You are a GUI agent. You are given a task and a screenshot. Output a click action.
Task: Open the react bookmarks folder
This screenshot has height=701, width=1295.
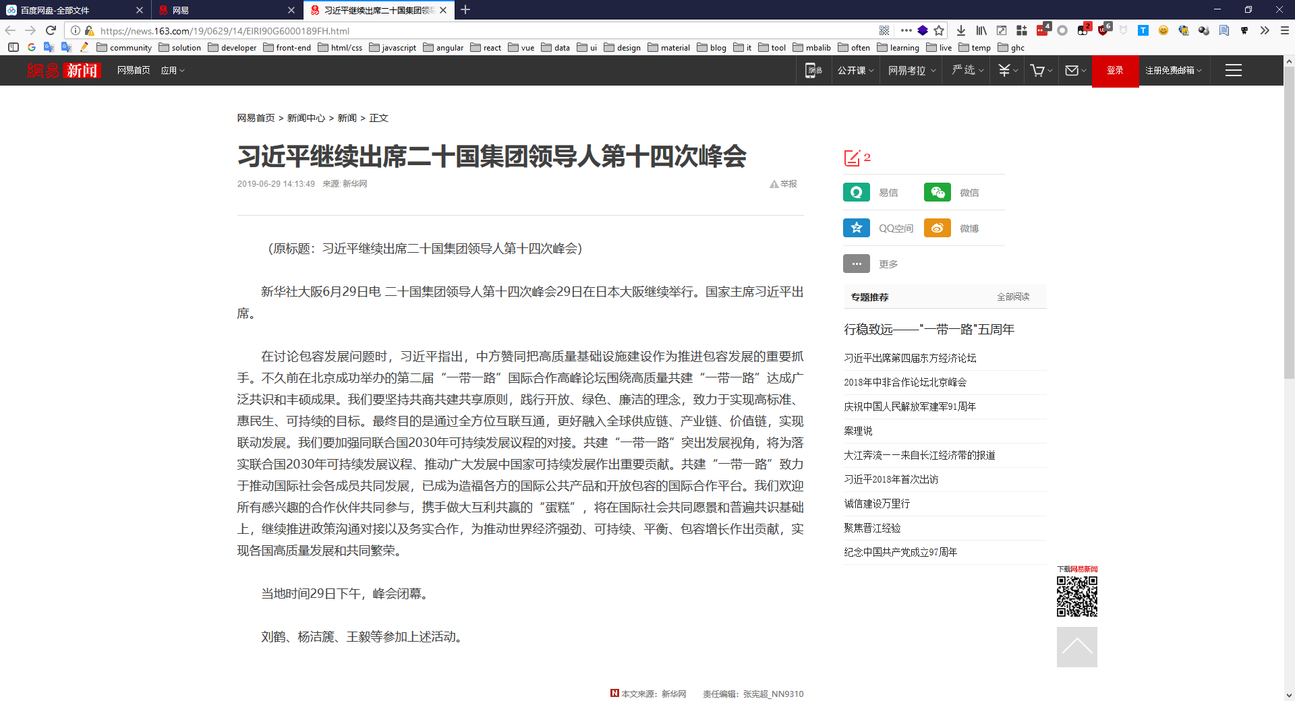coord(486,47)
